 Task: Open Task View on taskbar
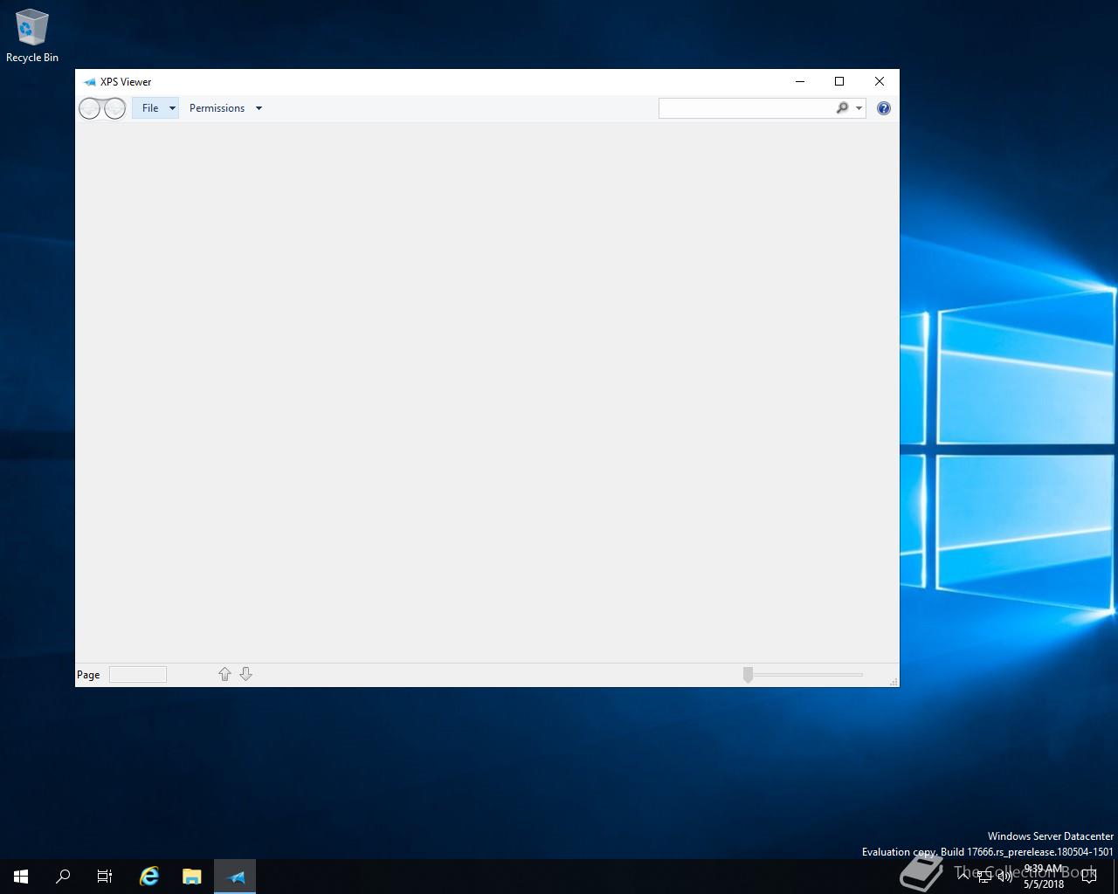105,877
